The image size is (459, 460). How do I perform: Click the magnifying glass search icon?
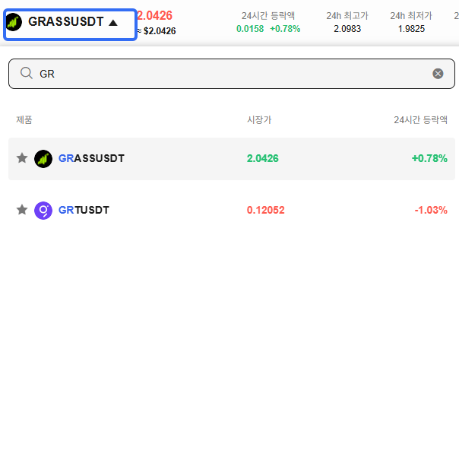pyautogui.click(x=27, y=73)
